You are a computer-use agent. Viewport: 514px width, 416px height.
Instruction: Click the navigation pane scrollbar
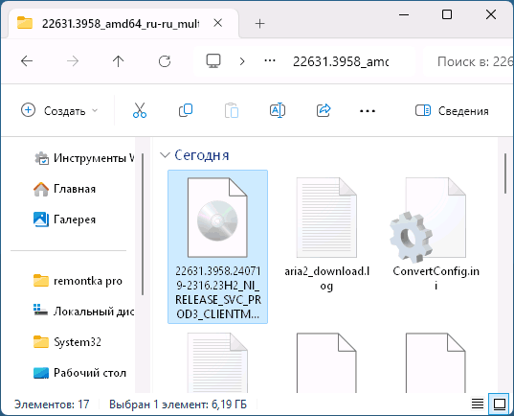pos(143,224)
